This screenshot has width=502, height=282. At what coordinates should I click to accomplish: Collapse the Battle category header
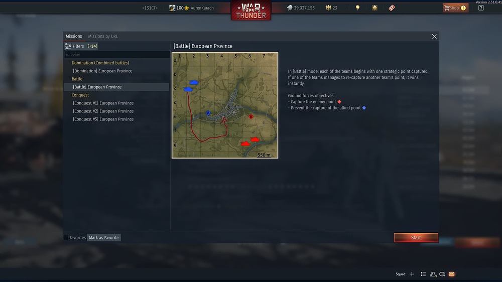click(x=77, y=79)
